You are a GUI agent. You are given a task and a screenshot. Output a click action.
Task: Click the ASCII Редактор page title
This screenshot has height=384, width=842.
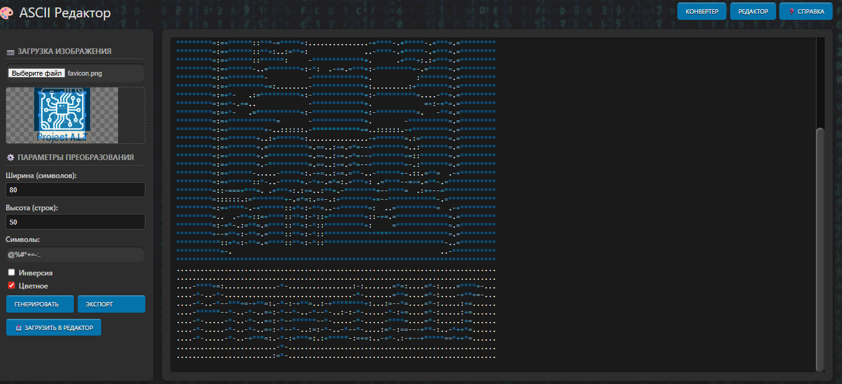65,12
